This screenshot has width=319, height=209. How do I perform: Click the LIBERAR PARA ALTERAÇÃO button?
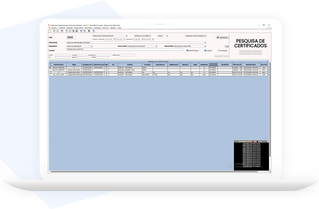click(251, 52)
